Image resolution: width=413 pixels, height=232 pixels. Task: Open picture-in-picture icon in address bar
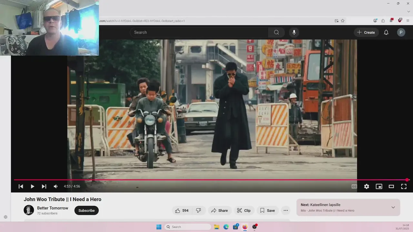pos(337,21)
